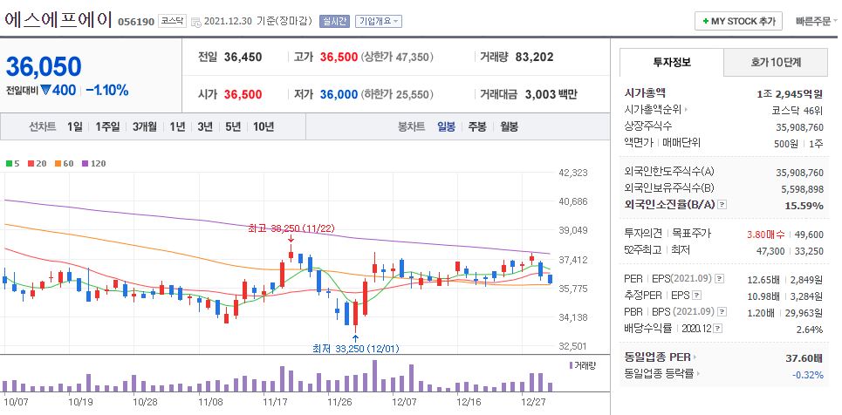The image size is (842, 415).
Task: Click the 상한가 47,350 text
Action: pos(397,57)
